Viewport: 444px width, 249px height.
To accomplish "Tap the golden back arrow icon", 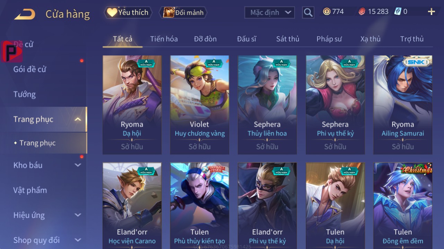I will (24, 15).
